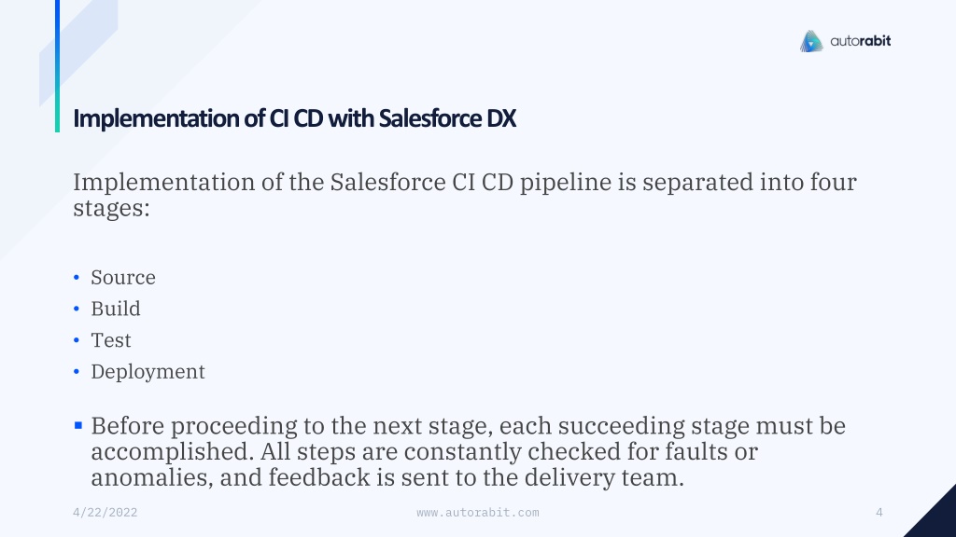This screenshot has height=537, width=956.
Task: Click the slide number 4
Action: pos(879,513)
